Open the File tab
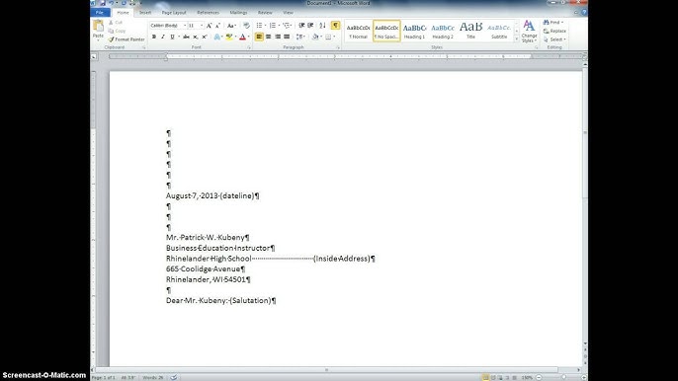 pyautogui.click(x=100, y=13)
